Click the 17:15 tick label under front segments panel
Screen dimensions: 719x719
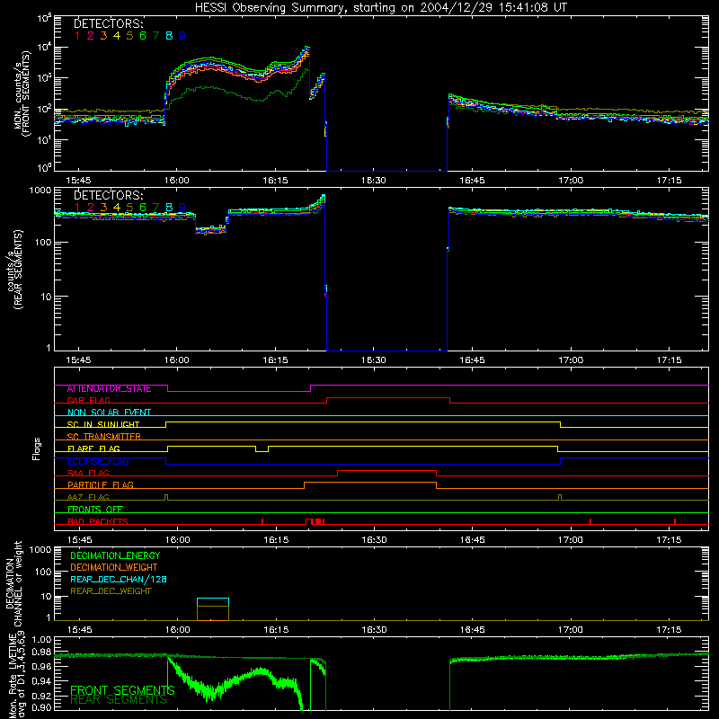(x=669, y=181)
